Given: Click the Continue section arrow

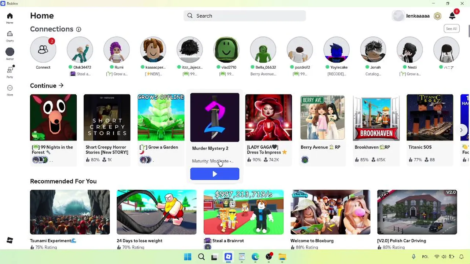Looking at the screenshot, I should [x=61, y=85].
